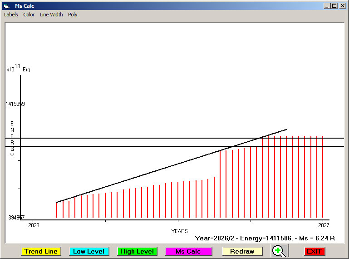The height and width of the screenshot is (259, 349).
Task: Click the 1419359 energy axis value
Action: 15,104
